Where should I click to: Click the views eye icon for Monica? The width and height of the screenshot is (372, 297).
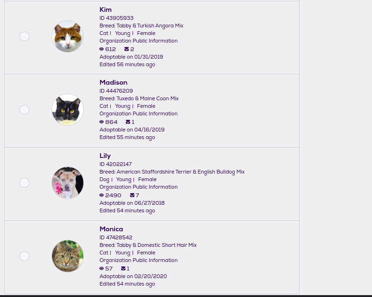[101, 269]
